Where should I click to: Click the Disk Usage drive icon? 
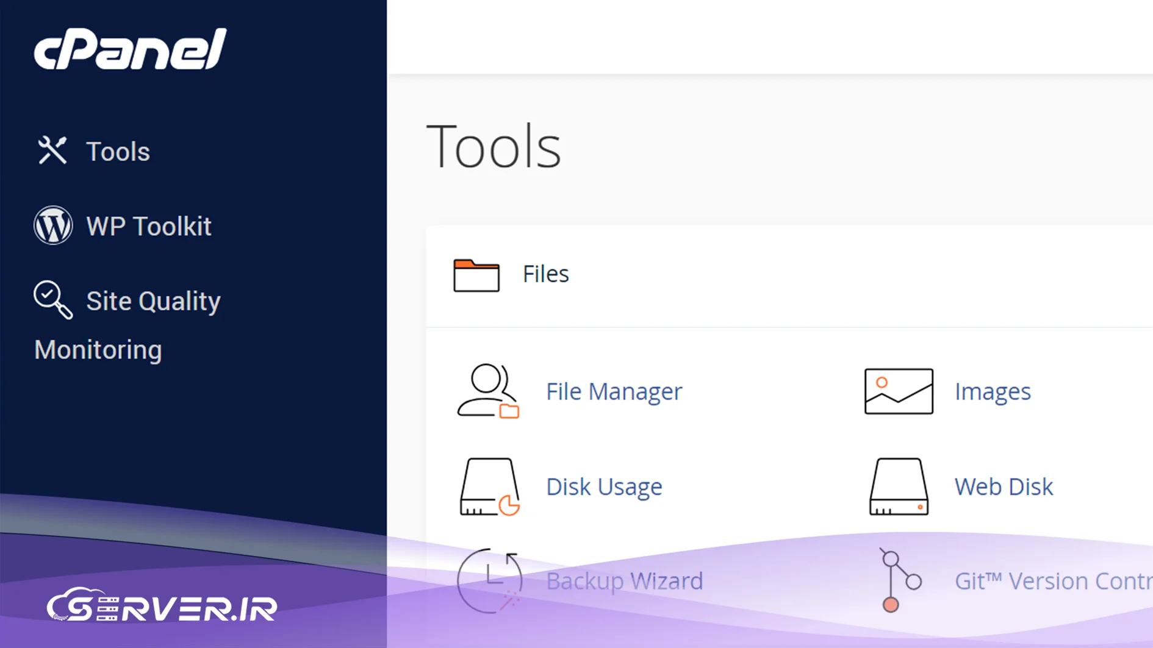(x=489, y=486)
